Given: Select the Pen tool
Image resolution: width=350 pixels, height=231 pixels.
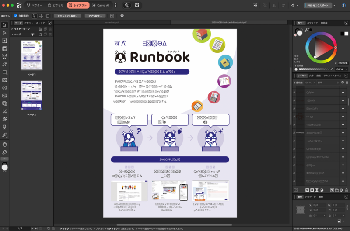Looking at the screenshot, I should 4,64.
